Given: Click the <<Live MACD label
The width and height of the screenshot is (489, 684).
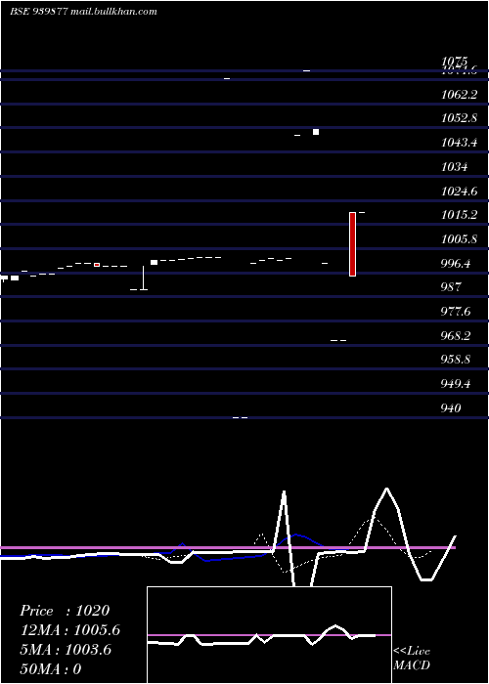Looking at the screenshot, I should tap(412, 658).
